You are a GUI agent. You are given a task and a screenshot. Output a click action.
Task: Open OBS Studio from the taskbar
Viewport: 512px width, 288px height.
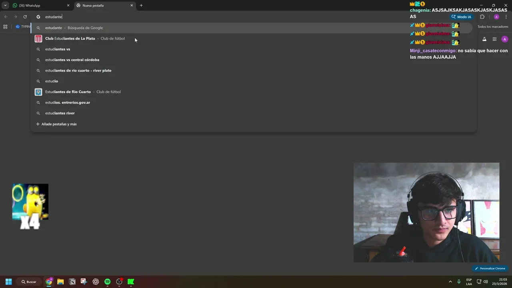tap(119, 282)
